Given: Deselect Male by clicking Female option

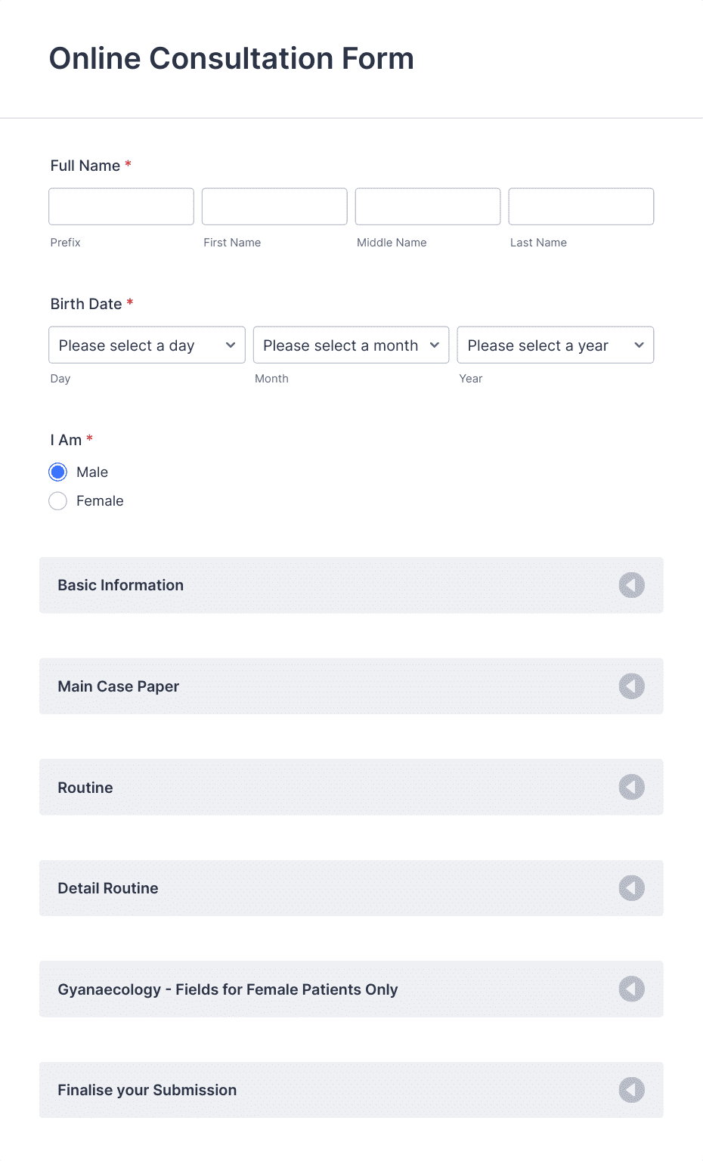Looking at the screenshot, I should pyautogui.click(x=57, y=500).
